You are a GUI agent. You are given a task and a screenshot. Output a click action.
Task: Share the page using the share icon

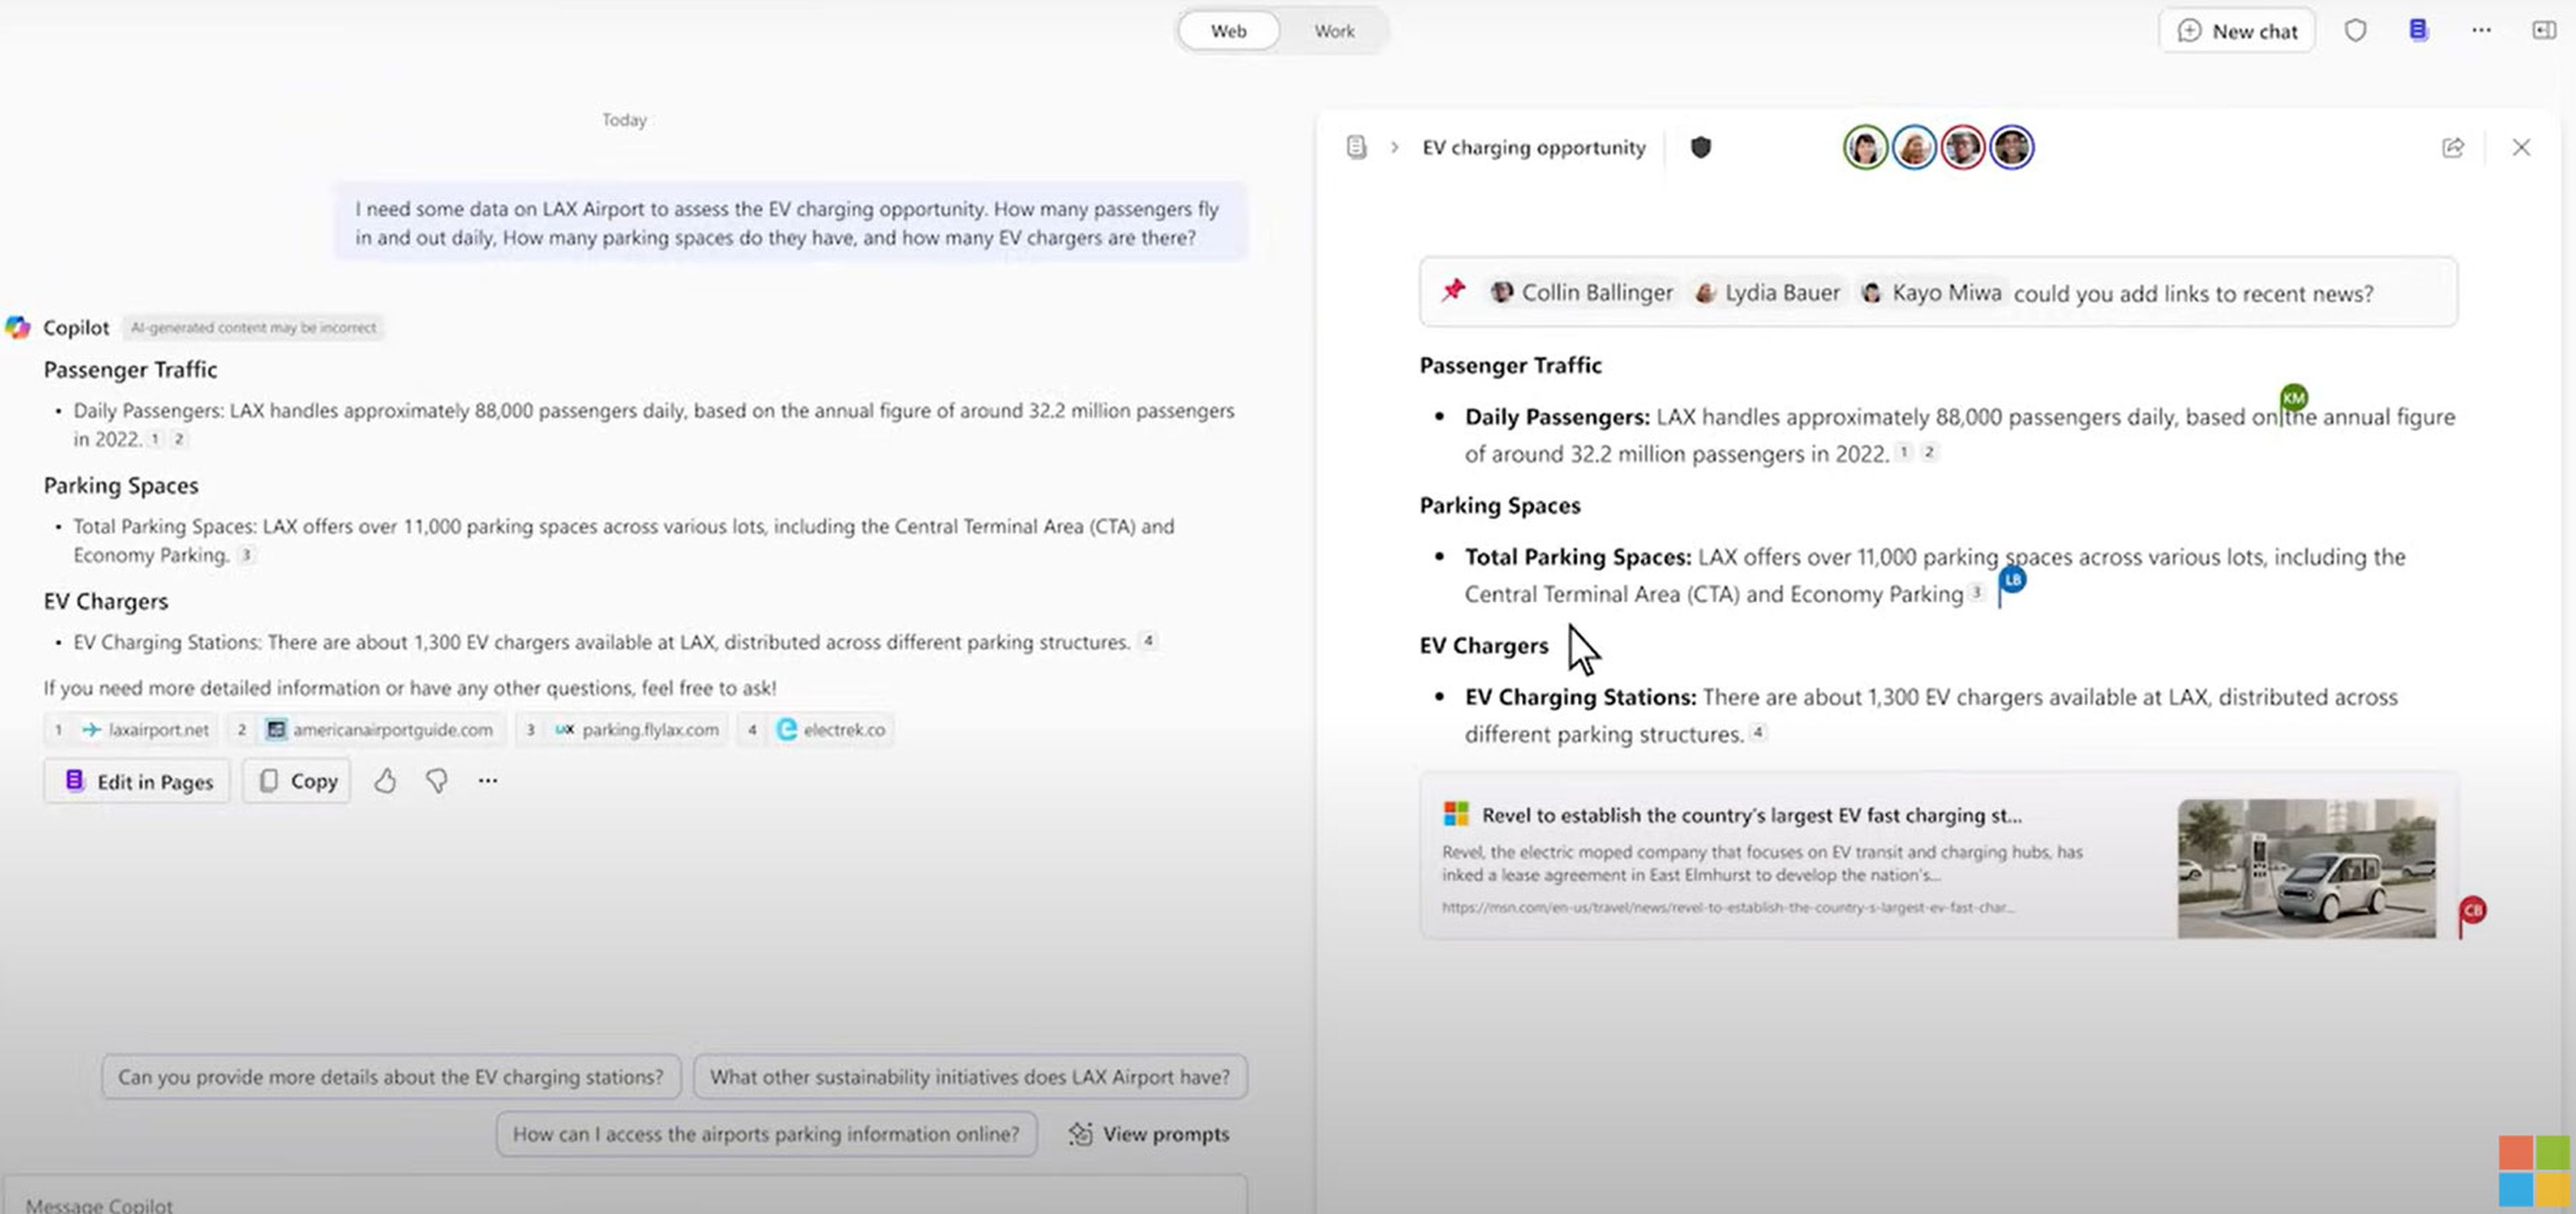point(2452,148)
